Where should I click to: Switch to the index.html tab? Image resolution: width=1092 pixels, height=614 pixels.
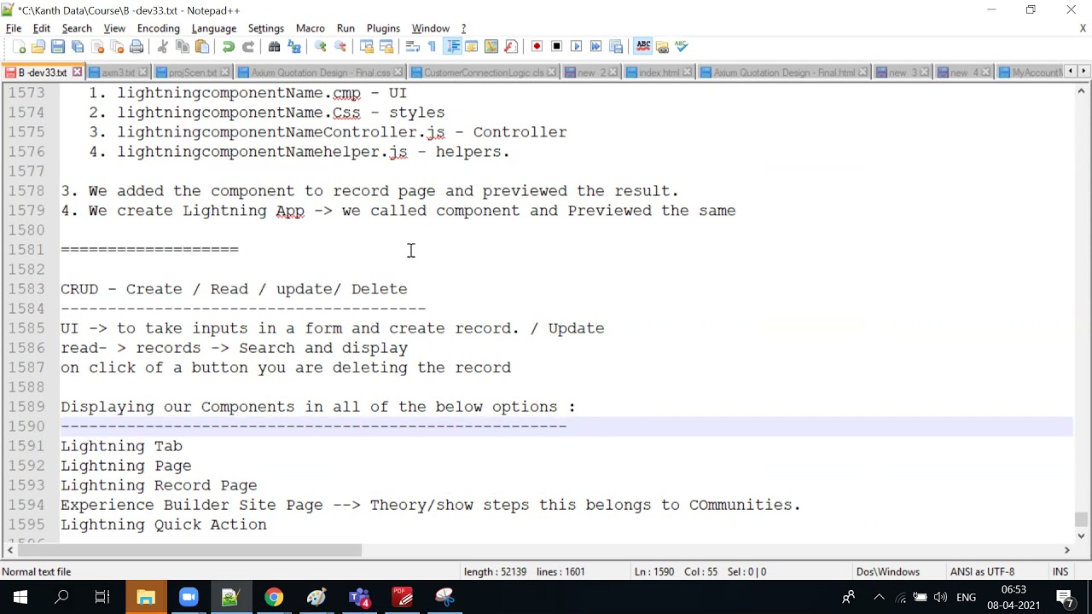tap(659, 72)
